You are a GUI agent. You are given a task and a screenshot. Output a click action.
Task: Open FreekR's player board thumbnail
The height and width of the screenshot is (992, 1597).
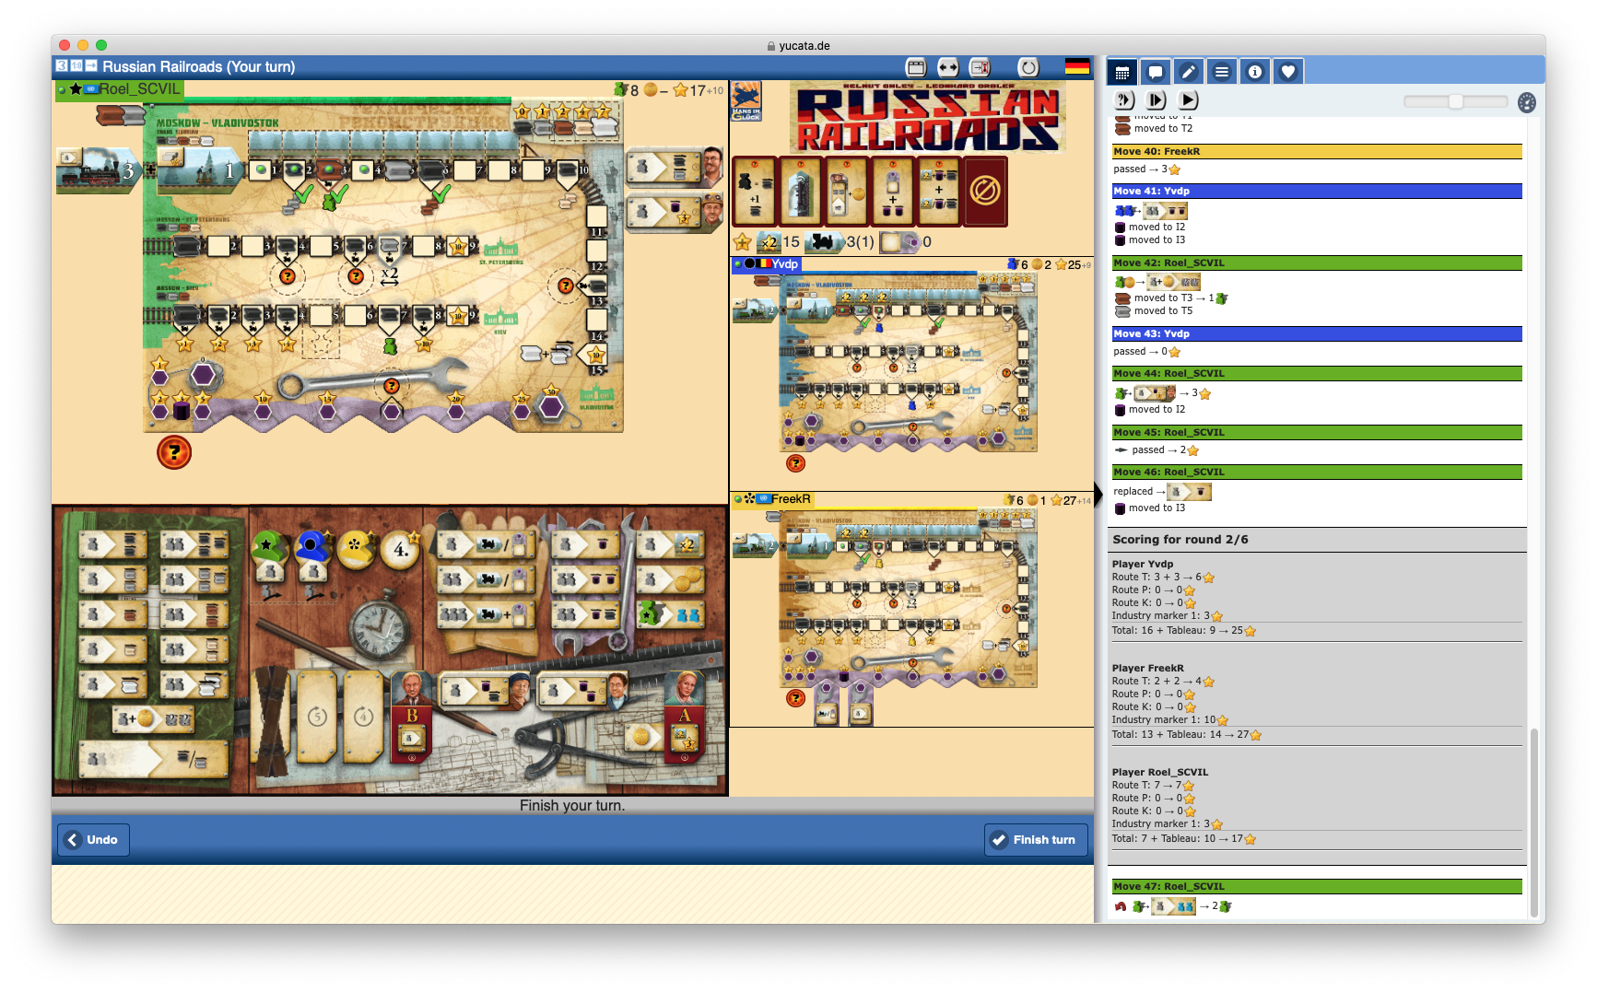908,599
